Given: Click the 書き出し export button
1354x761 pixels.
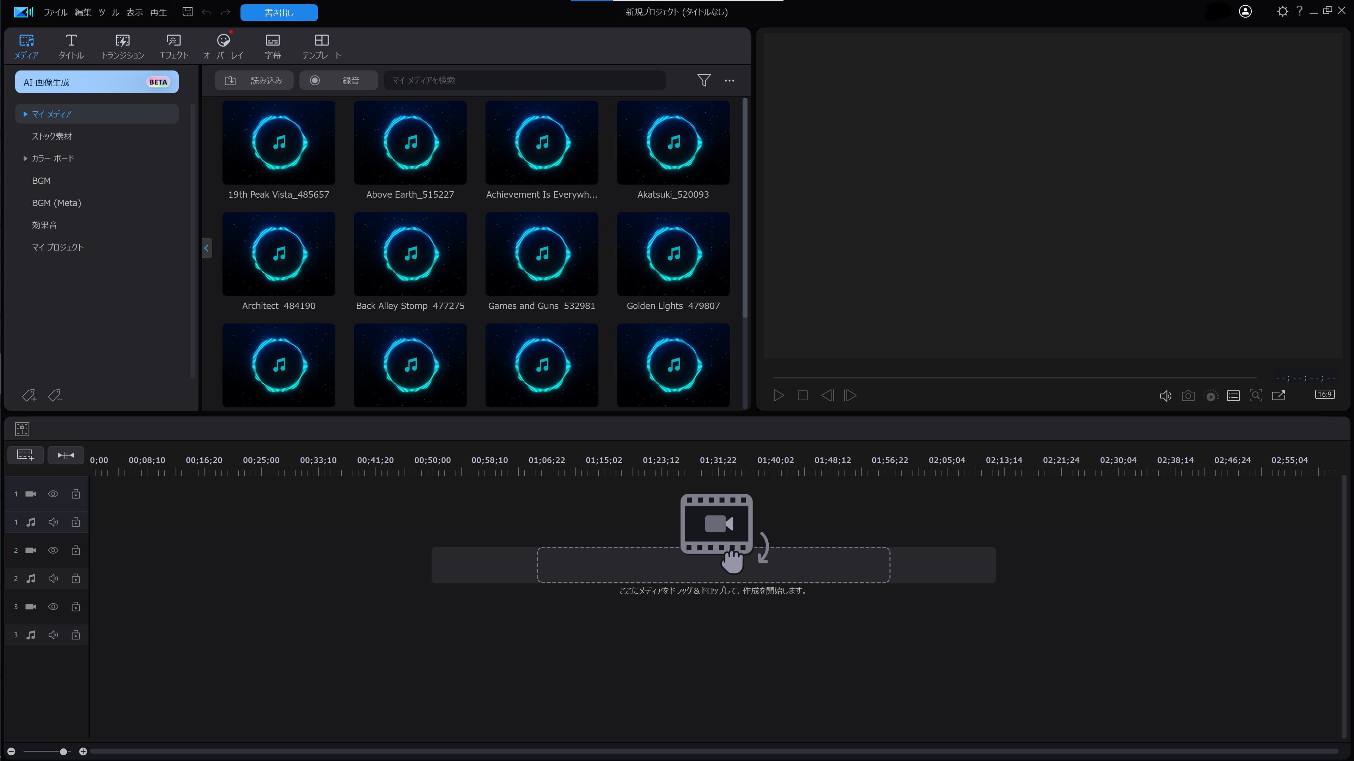Looking at the screenshot, I should pyautogui.click(x=279, y=13).
